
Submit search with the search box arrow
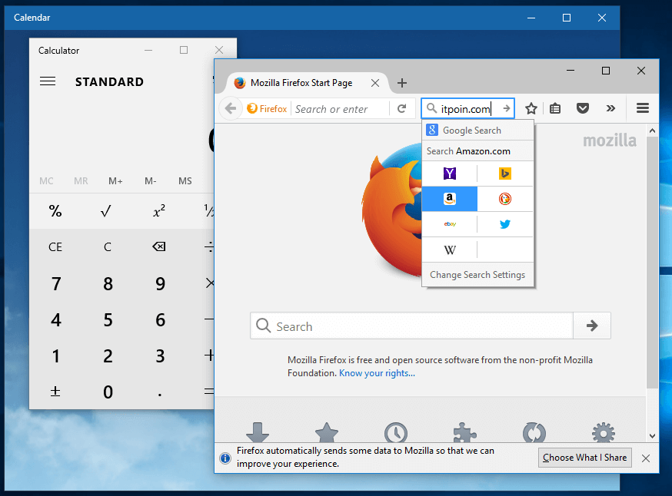coord(506,108)
